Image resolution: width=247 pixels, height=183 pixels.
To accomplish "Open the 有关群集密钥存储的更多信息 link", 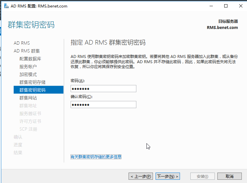I will [x=96, y=157].
